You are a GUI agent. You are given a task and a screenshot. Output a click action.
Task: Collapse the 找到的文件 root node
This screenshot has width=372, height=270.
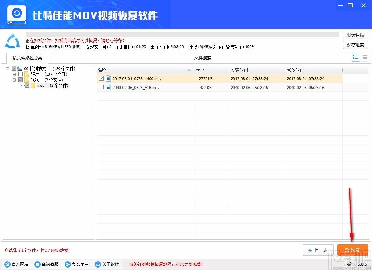click(x=8, y=69)
